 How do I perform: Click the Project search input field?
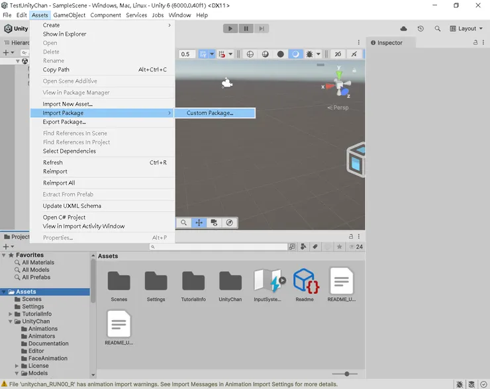pos(219,247)
